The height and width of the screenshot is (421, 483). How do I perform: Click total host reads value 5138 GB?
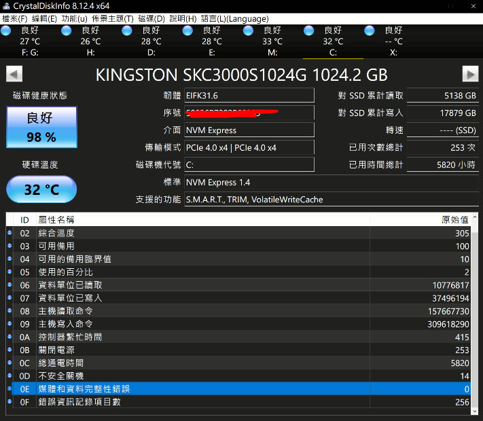[443, 96]
